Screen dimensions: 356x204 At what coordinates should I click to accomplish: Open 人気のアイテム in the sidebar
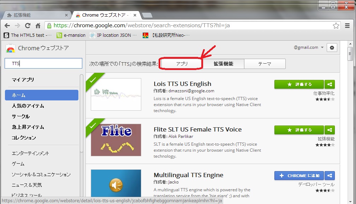point(28,106)
